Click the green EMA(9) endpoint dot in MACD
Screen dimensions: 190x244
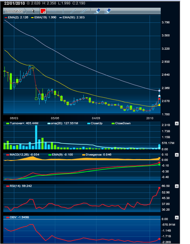(x=159, y=165)
